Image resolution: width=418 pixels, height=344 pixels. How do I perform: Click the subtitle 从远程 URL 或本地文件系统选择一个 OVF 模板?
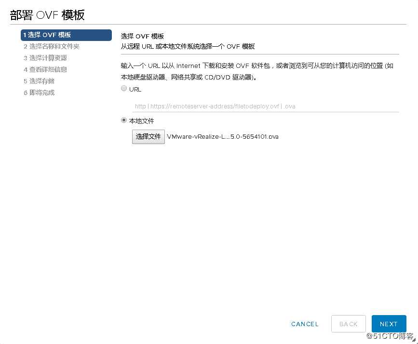pos(188,46)
